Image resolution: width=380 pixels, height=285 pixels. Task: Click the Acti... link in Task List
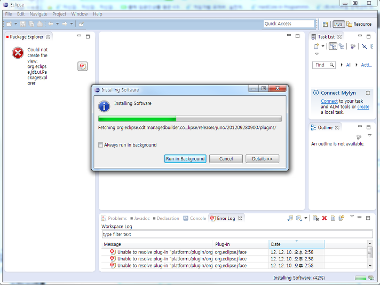(367, 65)
